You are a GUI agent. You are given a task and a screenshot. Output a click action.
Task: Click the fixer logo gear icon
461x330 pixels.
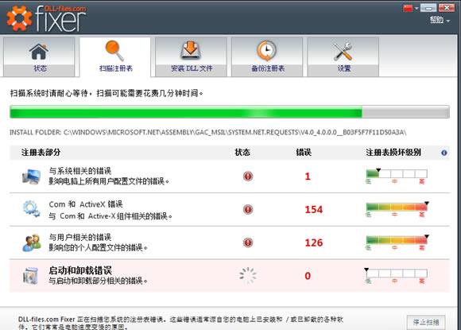click(19, 18)
